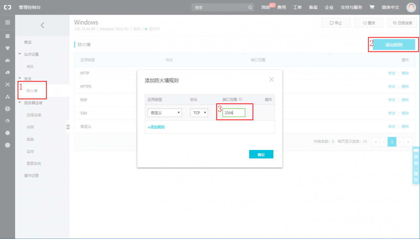Click the next page arrow
420x239 pixels.
(x=400, y=142)
